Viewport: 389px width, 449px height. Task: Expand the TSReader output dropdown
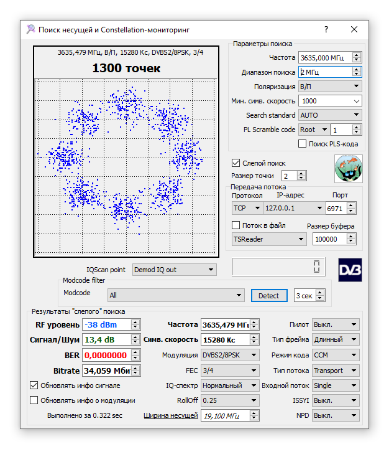pyautogui.click(x=268, y=239)
